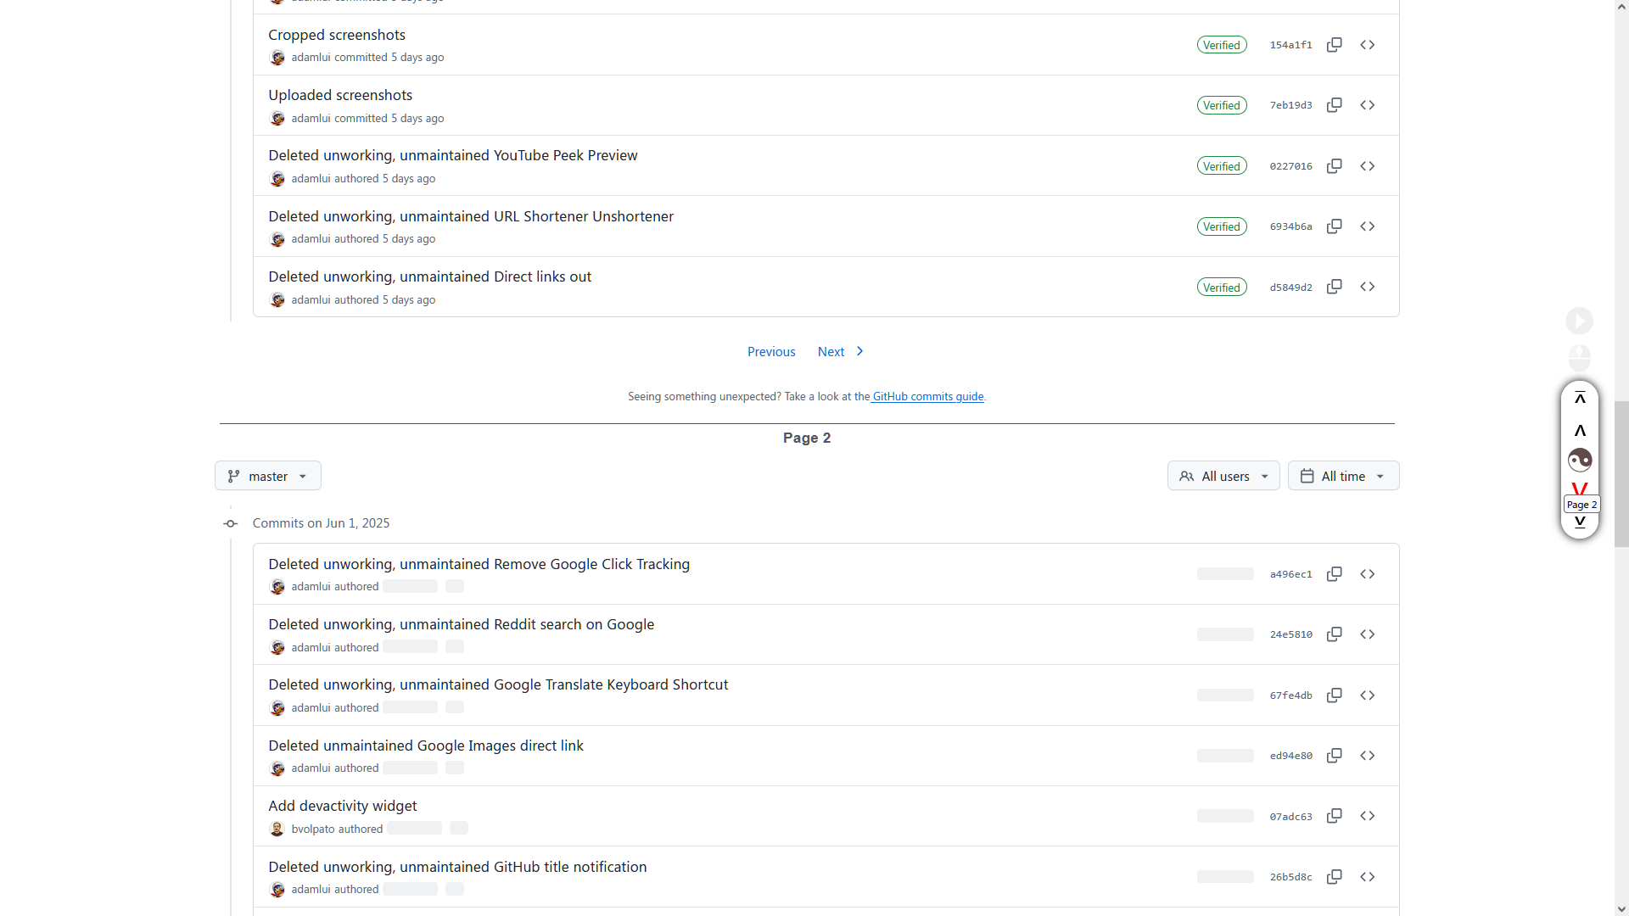Browse repository at commit 07adc63

click(1367, 816)
